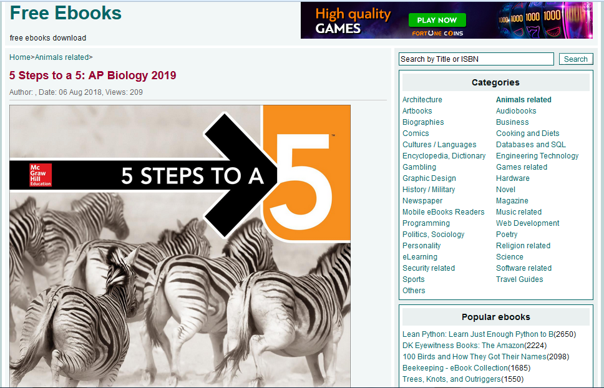This screenshot has width=604, height=388.
Task: Open the Engineering Technology category
Action: [x=537, y=155]
